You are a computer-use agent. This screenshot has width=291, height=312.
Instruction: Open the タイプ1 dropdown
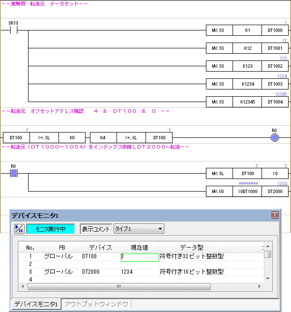(x=139, y=229)
